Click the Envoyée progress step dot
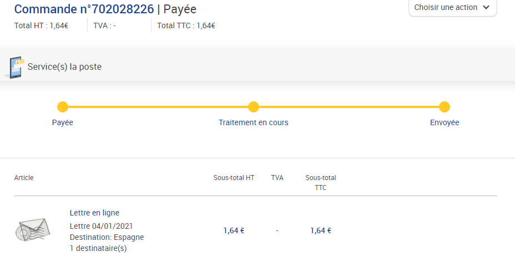The width and height of the screenshot is (515, 272). (445, 107)
